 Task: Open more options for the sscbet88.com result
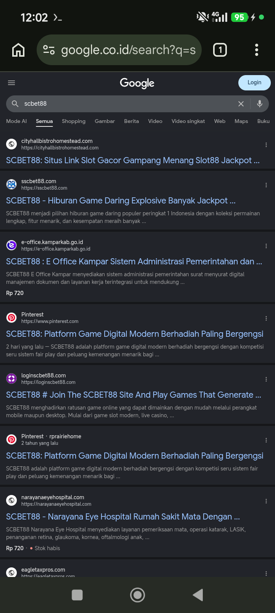tap(266, 185)
